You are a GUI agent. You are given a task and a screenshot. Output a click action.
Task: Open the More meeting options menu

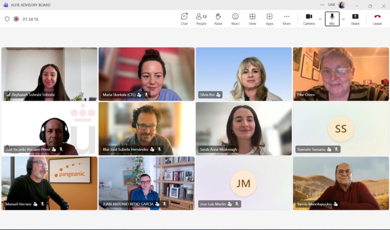tap(286, 19)
